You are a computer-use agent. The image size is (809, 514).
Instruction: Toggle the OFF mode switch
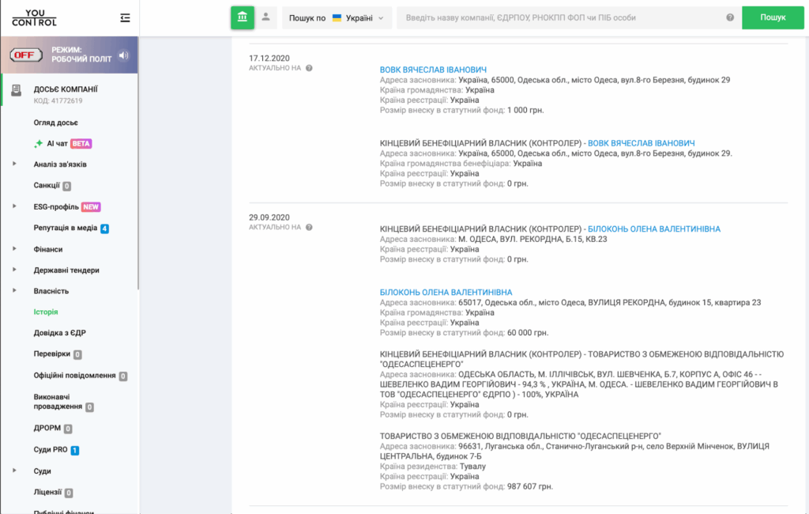pos(26,55)
